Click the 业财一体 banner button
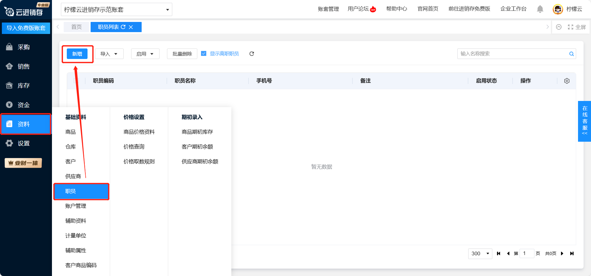The height and width of the screenshot is (276, 591). 23,163
